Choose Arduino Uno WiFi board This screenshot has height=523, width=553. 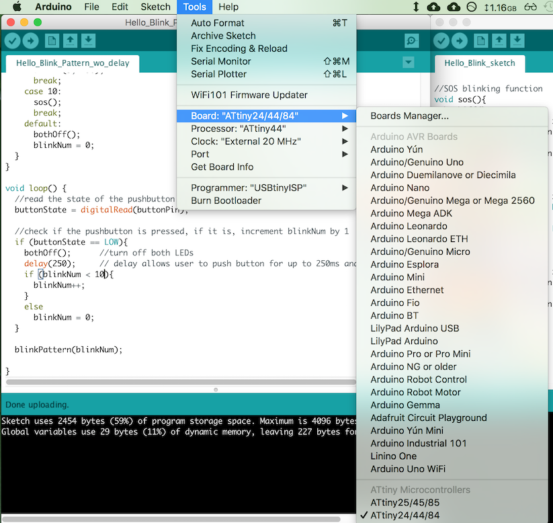point(452,469)
